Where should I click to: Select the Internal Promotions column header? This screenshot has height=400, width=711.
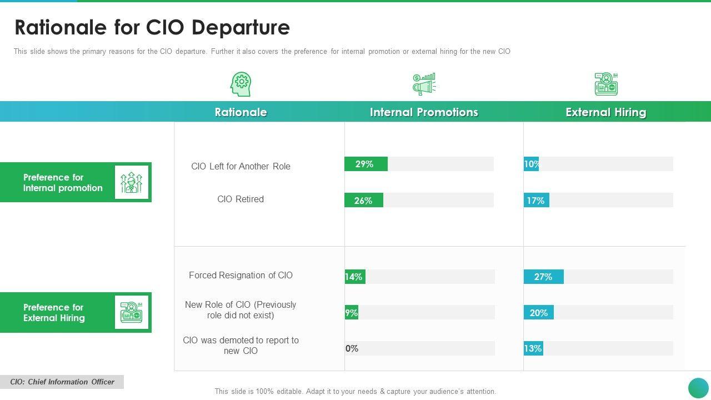pyautogui.click(x=424, y=112)
